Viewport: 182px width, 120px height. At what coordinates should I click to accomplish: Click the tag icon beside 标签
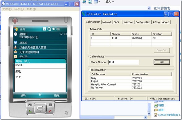coord(156,110)
